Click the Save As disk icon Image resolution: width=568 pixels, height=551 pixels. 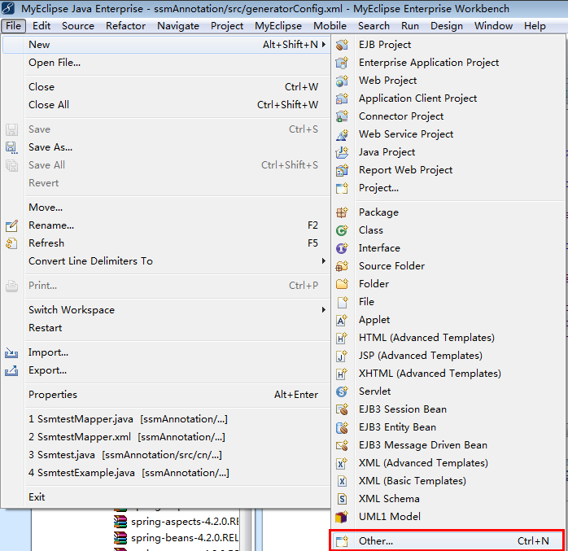[x=11, y=147]
